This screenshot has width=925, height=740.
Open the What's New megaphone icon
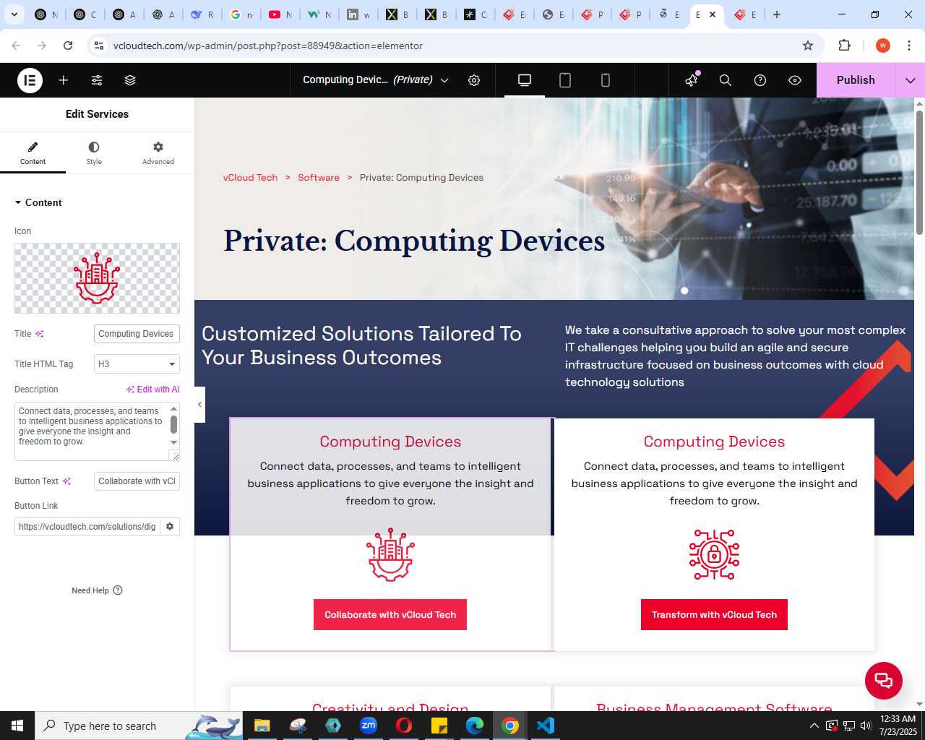(x=692, y=80)
